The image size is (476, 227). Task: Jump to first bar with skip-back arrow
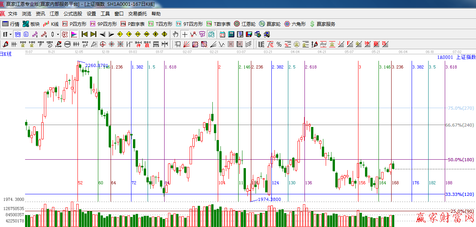pos(84,34)
